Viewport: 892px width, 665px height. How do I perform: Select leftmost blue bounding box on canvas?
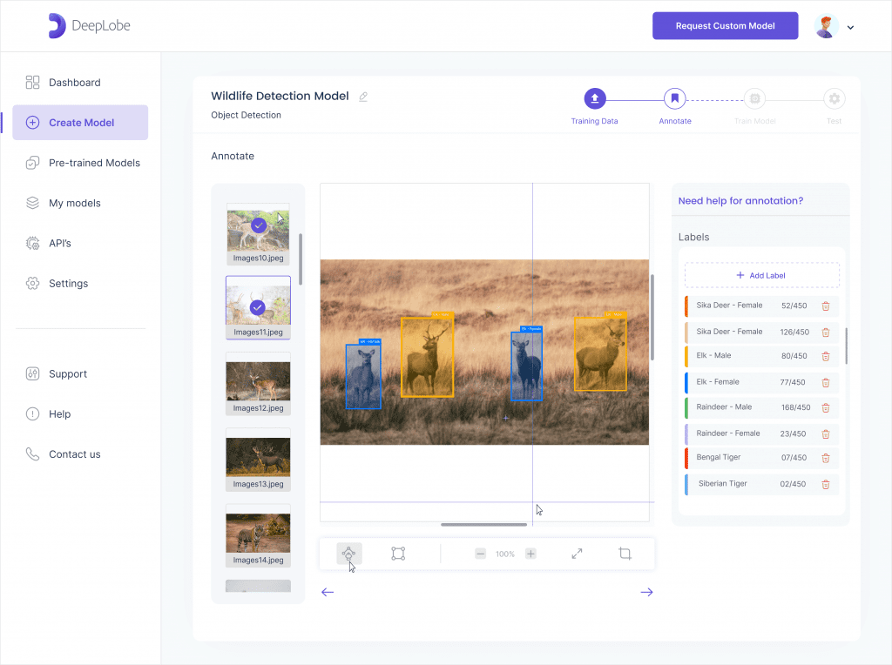tap(363, 376)
